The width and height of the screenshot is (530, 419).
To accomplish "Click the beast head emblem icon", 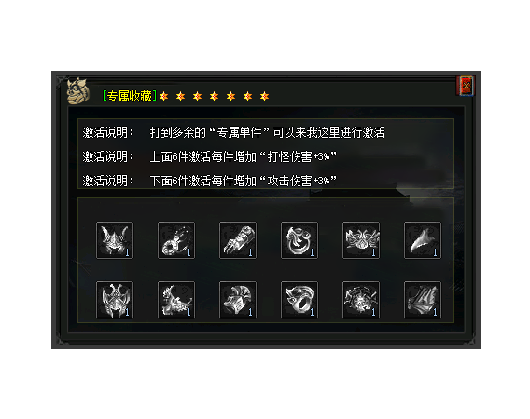I will [78, 91].
